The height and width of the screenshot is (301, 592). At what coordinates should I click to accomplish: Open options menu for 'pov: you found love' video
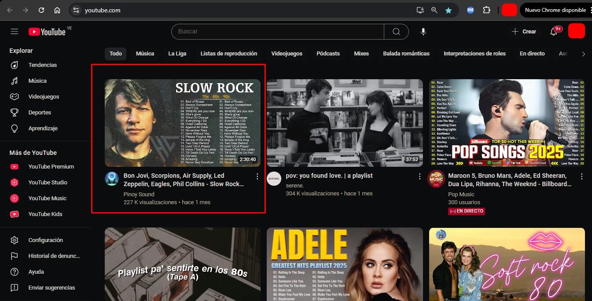coord(419,176)
